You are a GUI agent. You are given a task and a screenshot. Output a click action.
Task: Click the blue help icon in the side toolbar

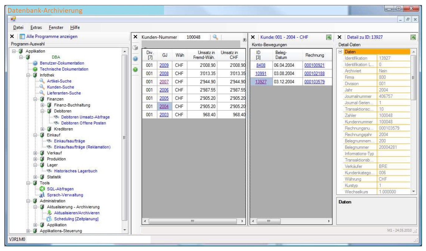tap(135, 59)
